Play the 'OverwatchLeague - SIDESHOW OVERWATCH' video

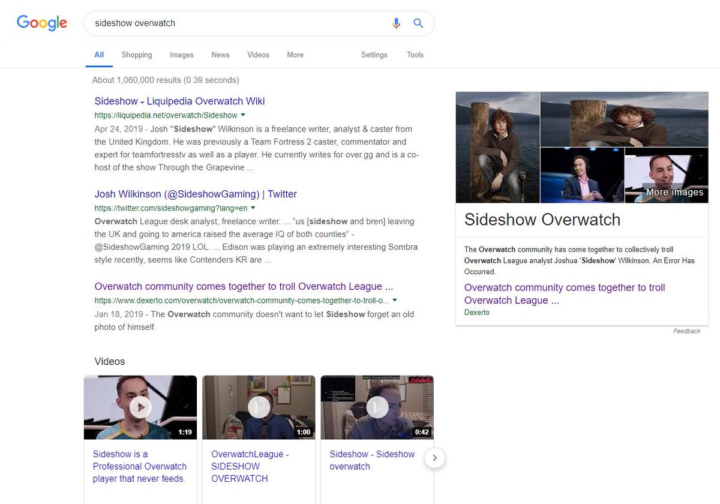[x=259, y=407]
